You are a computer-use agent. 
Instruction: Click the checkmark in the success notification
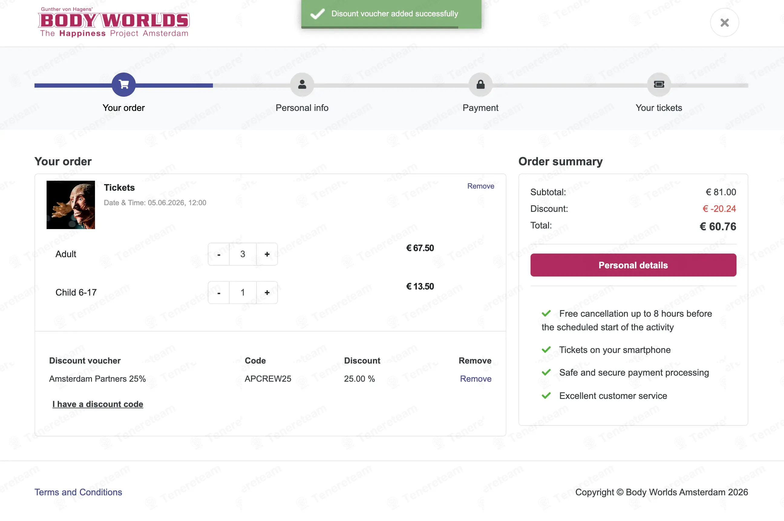coord(317,14)
